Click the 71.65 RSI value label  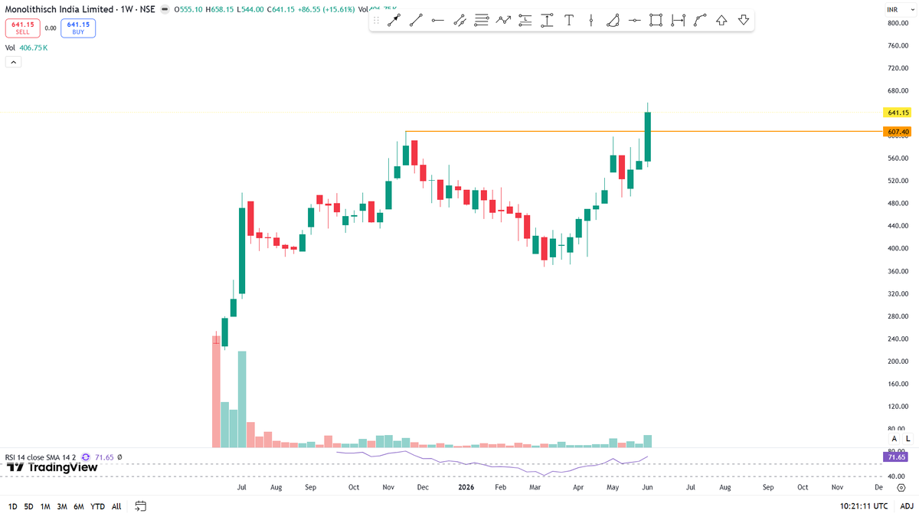click(x=898, y=457)
